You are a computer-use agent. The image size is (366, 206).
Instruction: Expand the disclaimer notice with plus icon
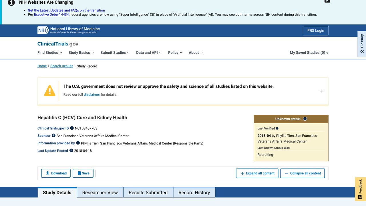321,91
